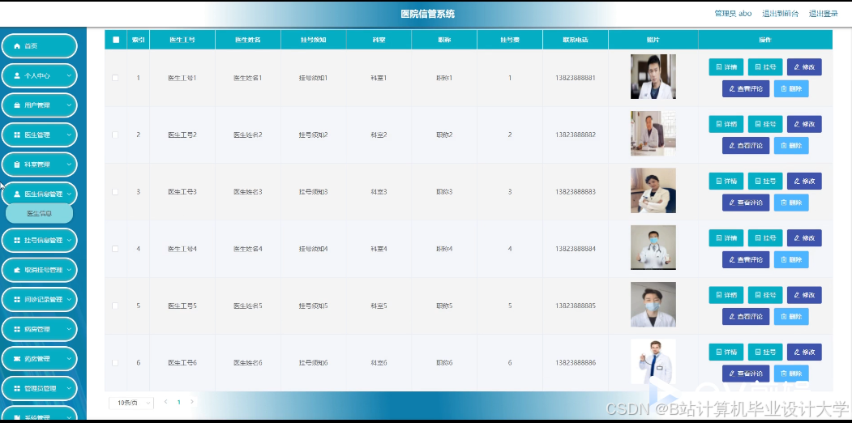Click 查看评论 for 医生工号1
The image size is (852, 423).
tap(746, 88)
